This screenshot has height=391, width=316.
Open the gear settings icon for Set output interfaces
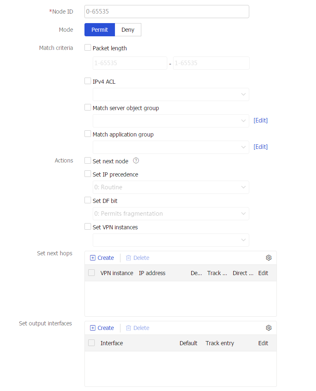click(269, 328)
